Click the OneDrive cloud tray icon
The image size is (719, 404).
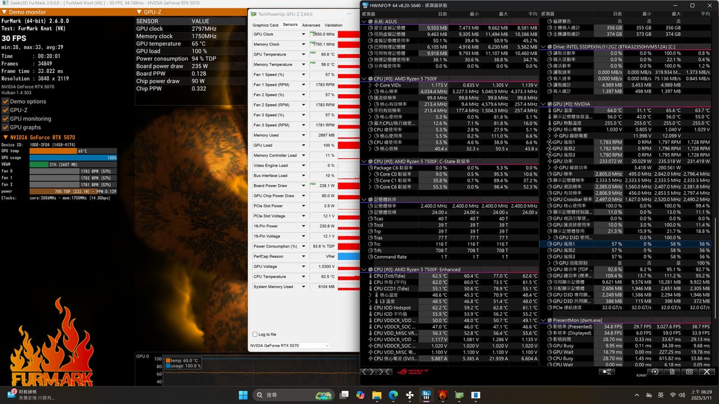pos(649,395)
